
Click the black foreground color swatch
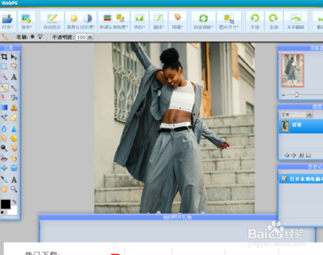[5, 204]
